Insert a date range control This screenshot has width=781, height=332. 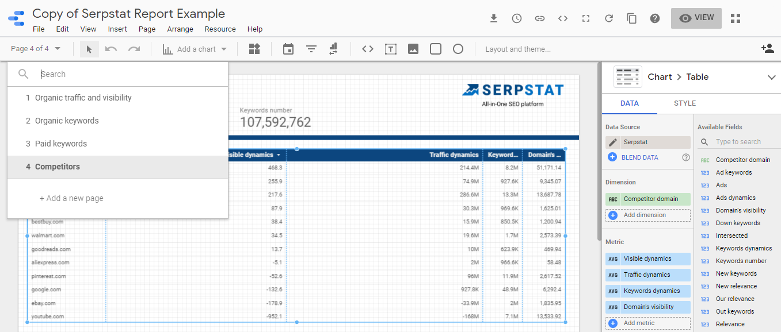pos(288,49)
